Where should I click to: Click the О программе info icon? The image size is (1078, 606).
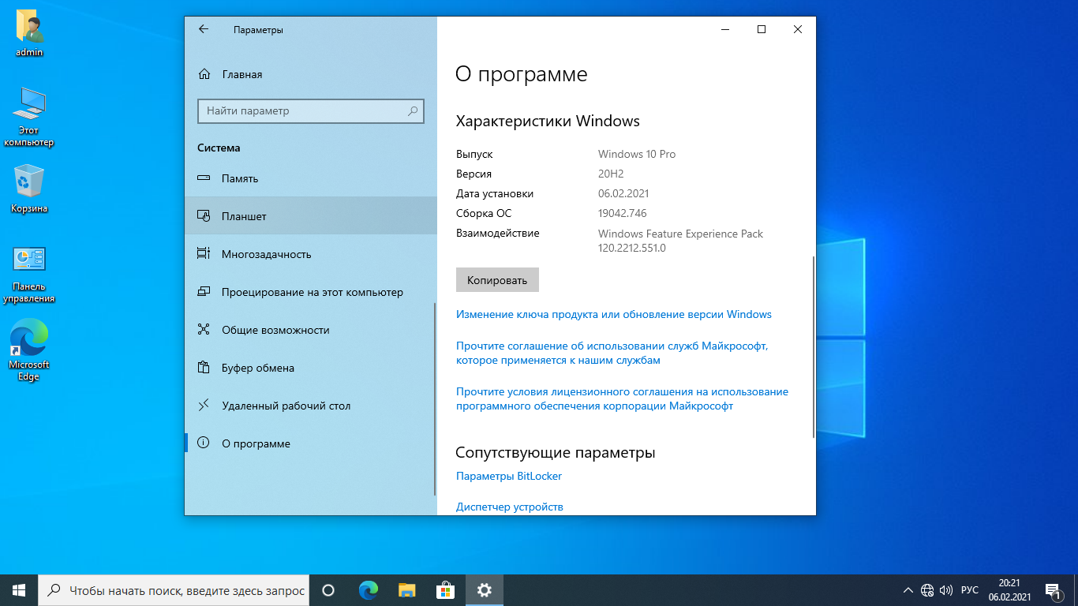pos(204,443)
